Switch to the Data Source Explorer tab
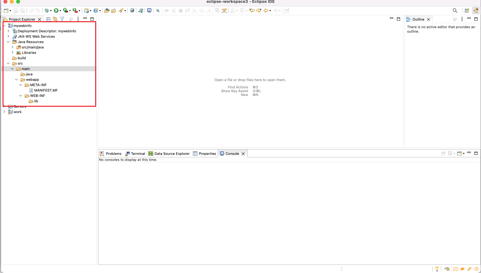This screenshot has width=481, height=273. pos(169,154)
